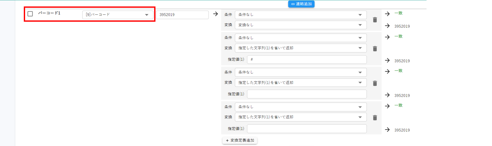The height and width of the screenshot is (146, 492).
Task: Click the link icon in 連結追加
Action: click(x=293, y=4)
